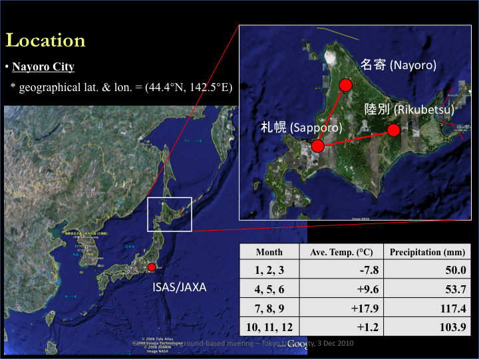479x359 pixels.
Task: Click the Precipitation (mm) column header
Action: click(x=427, y=252)
